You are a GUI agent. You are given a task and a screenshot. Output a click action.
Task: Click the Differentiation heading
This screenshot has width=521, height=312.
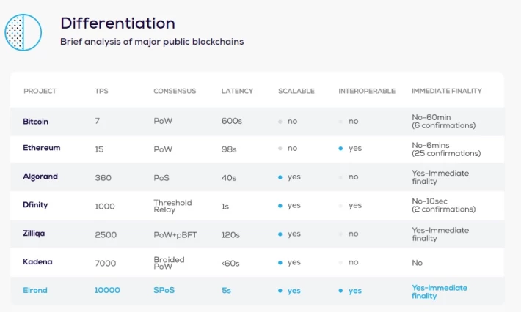pos(117,23)
